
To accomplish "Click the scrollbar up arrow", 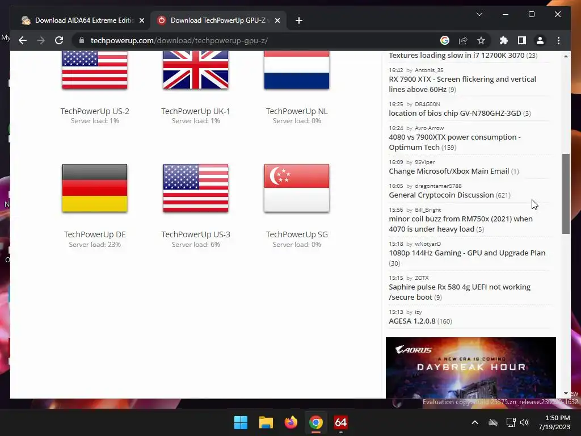I will coord(566,56).
